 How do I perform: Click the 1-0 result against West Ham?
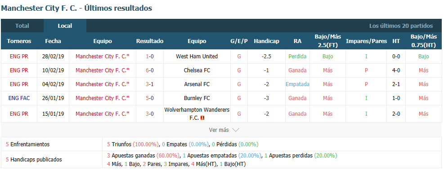point(150,57)
